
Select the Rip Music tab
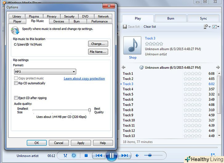pyautogui.click(x=38, y=21)
